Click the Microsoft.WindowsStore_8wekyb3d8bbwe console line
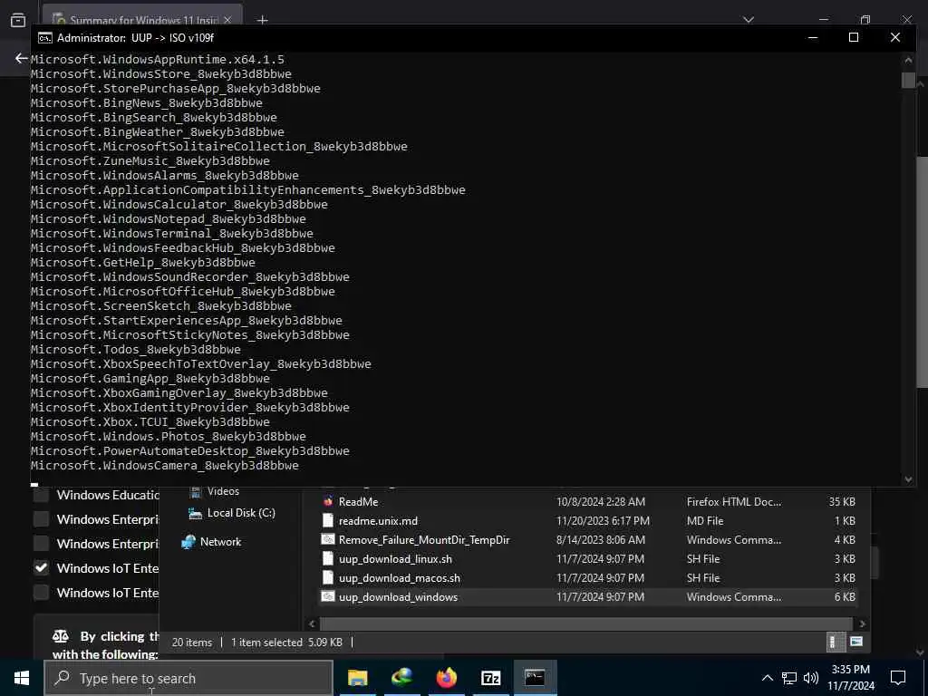The image size is (928, 696). [161, 74]
